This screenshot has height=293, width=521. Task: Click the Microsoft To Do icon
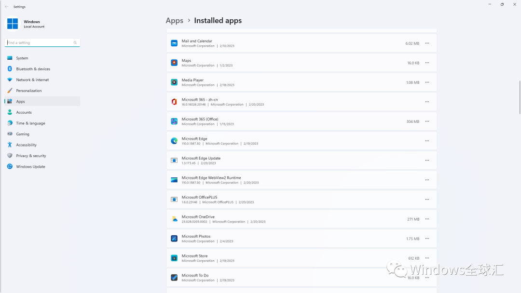[x=174, y=278]
